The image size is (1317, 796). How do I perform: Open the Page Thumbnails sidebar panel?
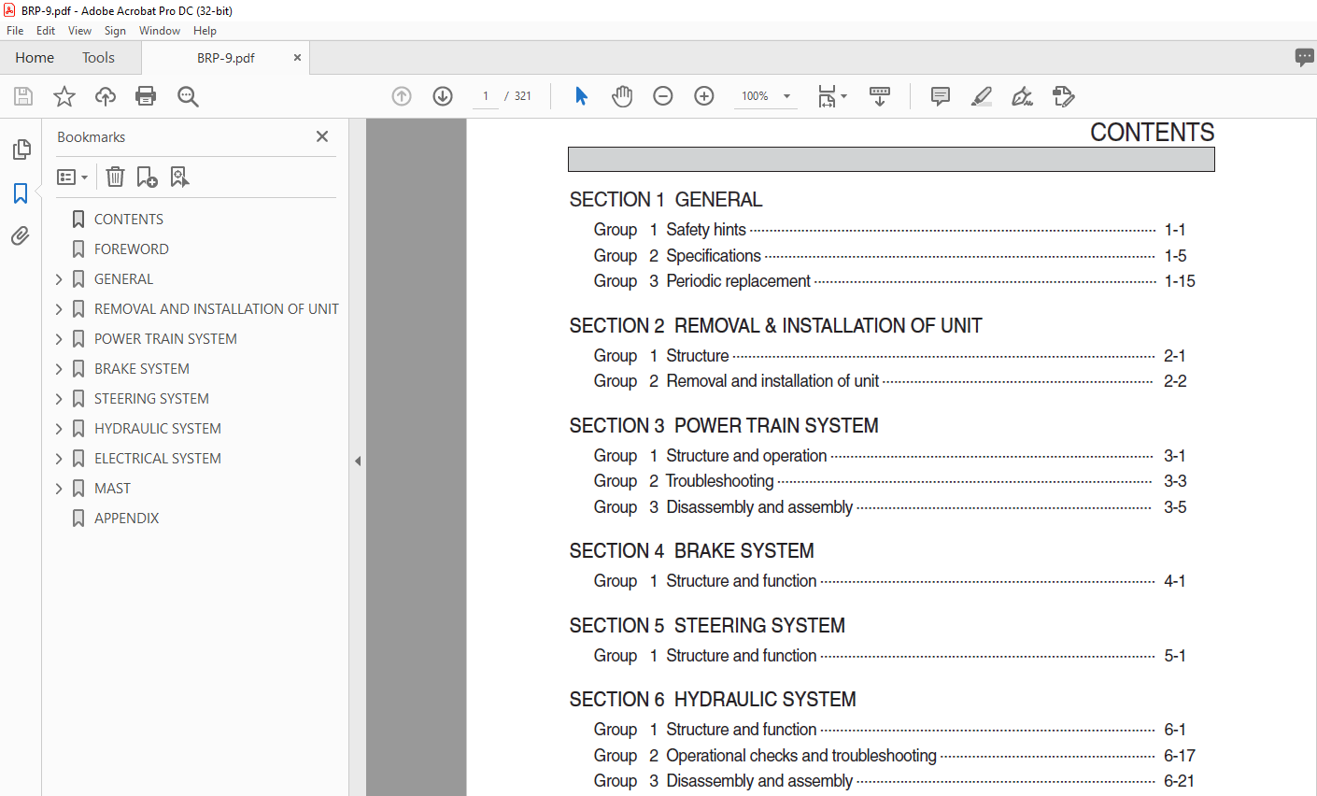click(x=21, y=149)
